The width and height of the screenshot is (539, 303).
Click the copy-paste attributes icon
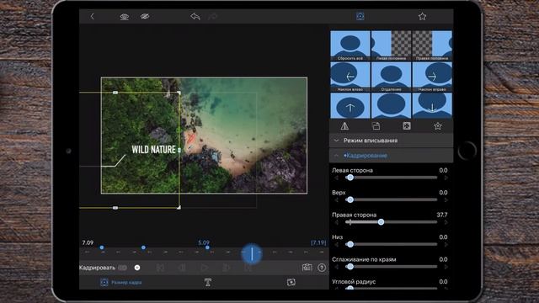tap(376, 126)
